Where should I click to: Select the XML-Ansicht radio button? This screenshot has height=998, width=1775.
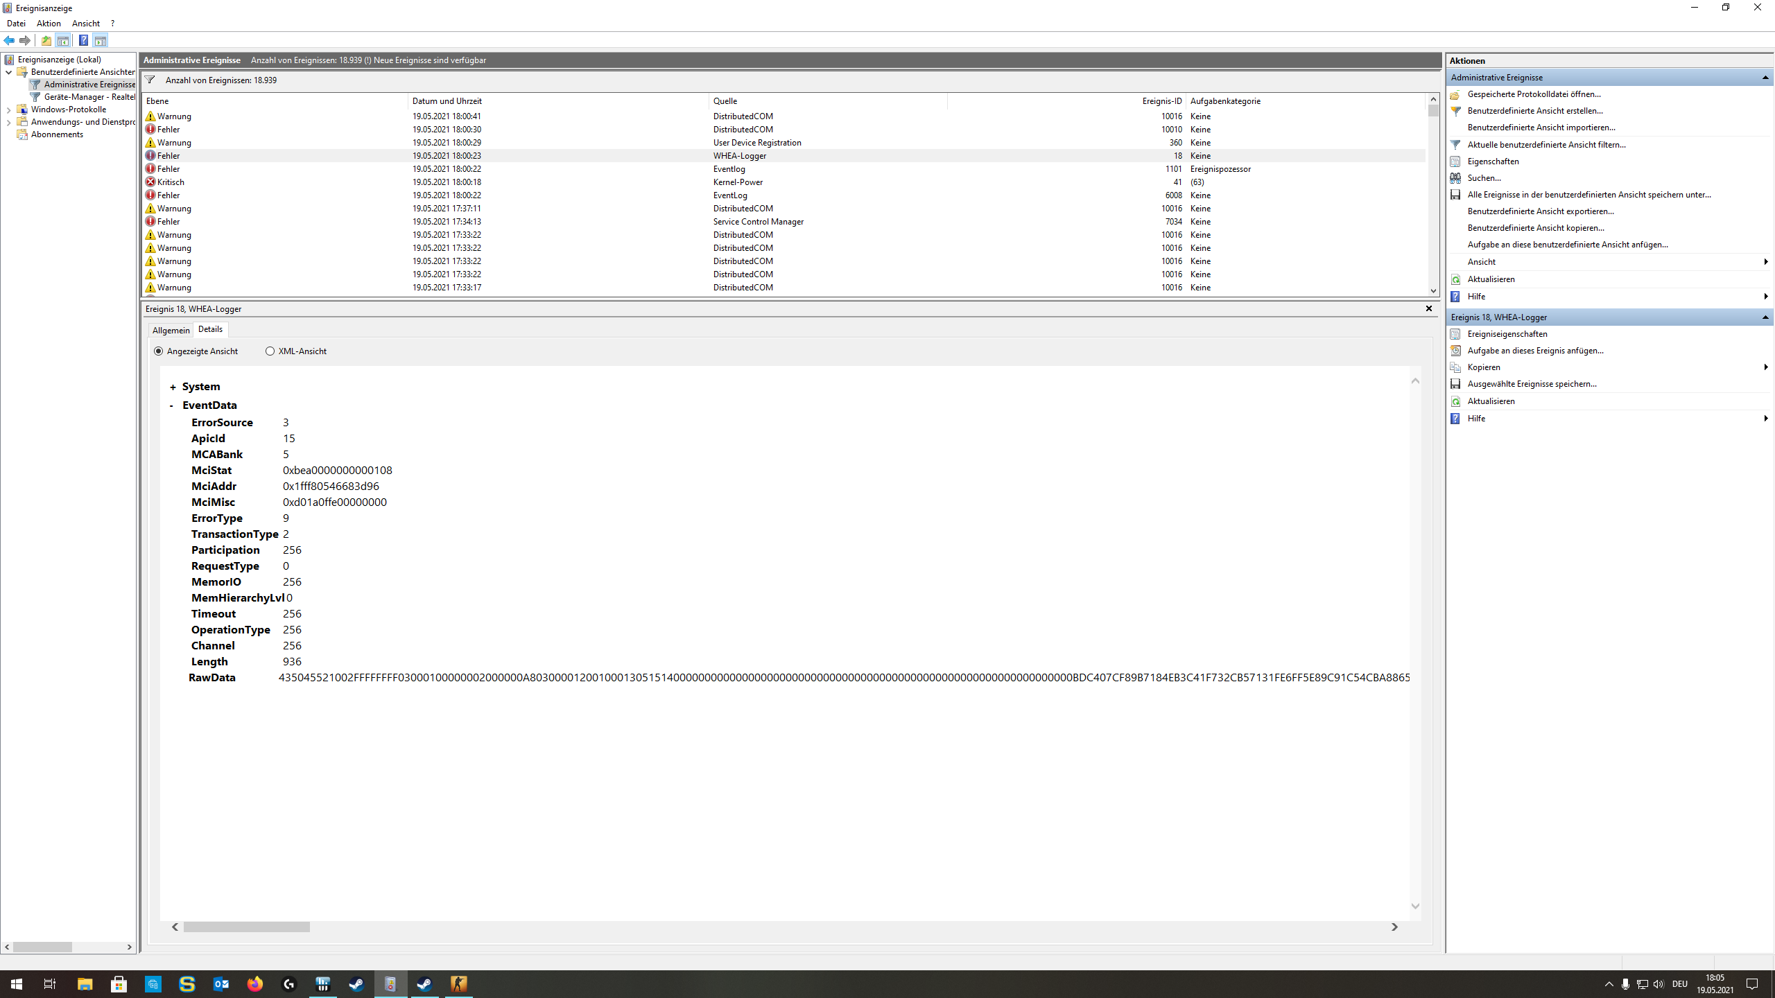point(270,351)
